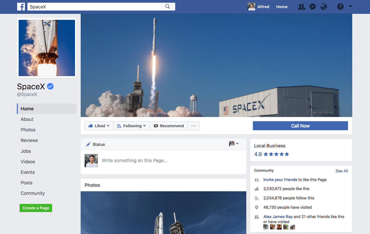Toggle the Following button
Viewport: 370px width, 234px height.
(132, 126)
